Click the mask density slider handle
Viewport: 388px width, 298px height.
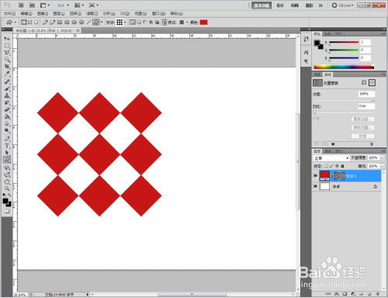373,99
